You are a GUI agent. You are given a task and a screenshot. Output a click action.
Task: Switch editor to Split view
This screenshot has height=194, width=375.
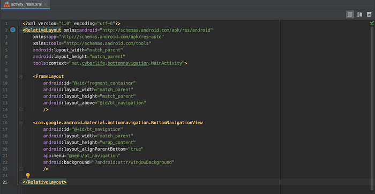359,14
